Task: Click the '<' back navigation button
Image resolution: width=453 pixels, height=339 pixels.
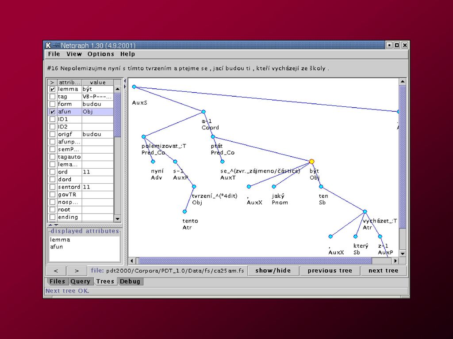Action: pyautogui.click(x=56, y=271)
